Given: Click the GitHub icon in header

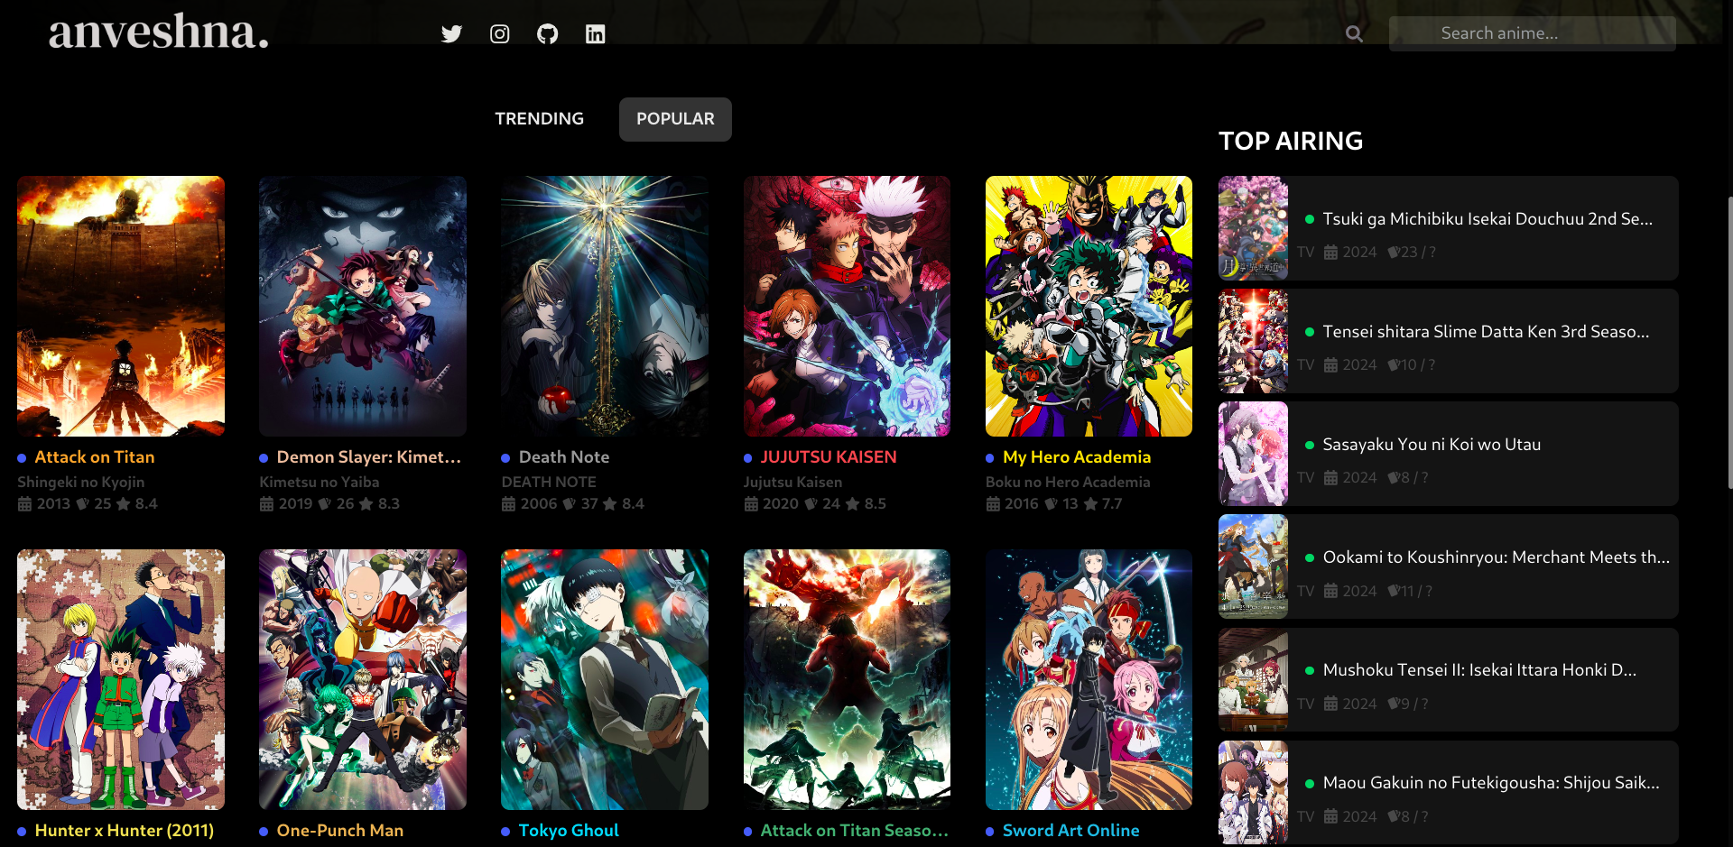Looking at the screenshot, I should (x=547, y=34).
